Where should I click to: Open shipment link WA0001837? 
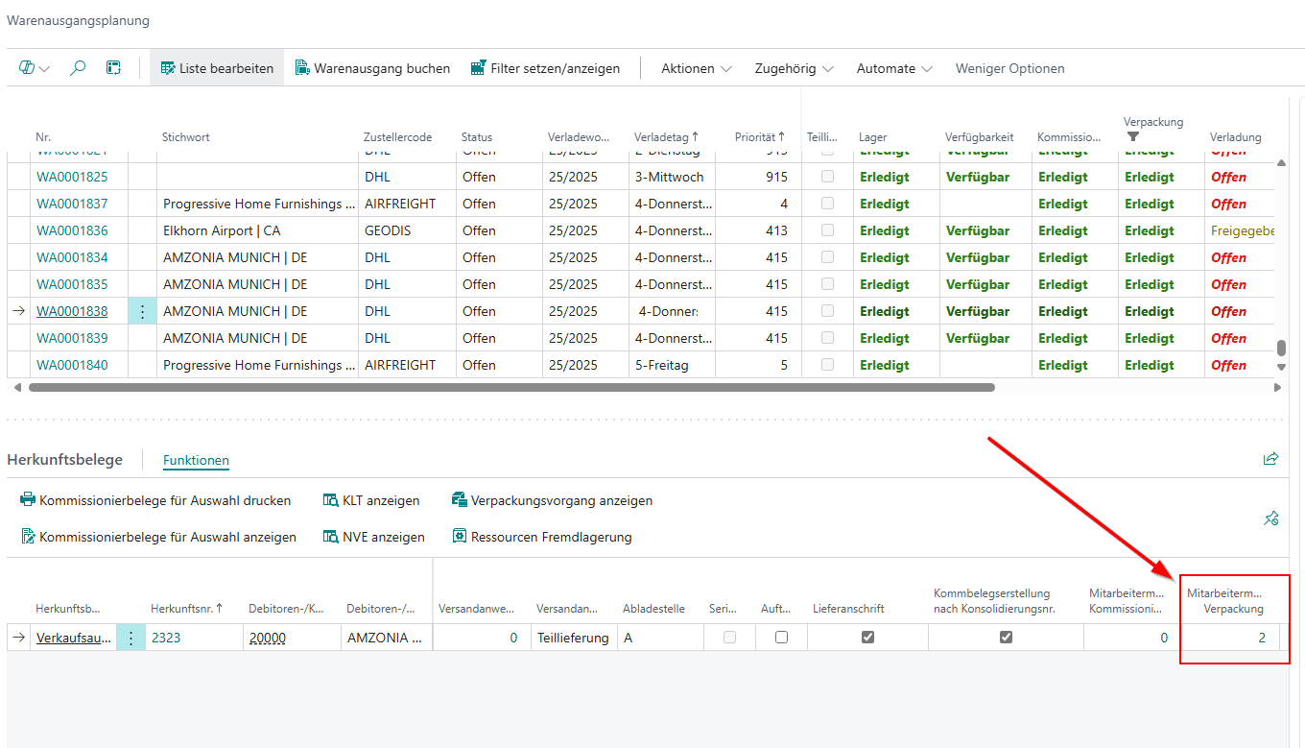pyautogui.click(x=72, y=204)
